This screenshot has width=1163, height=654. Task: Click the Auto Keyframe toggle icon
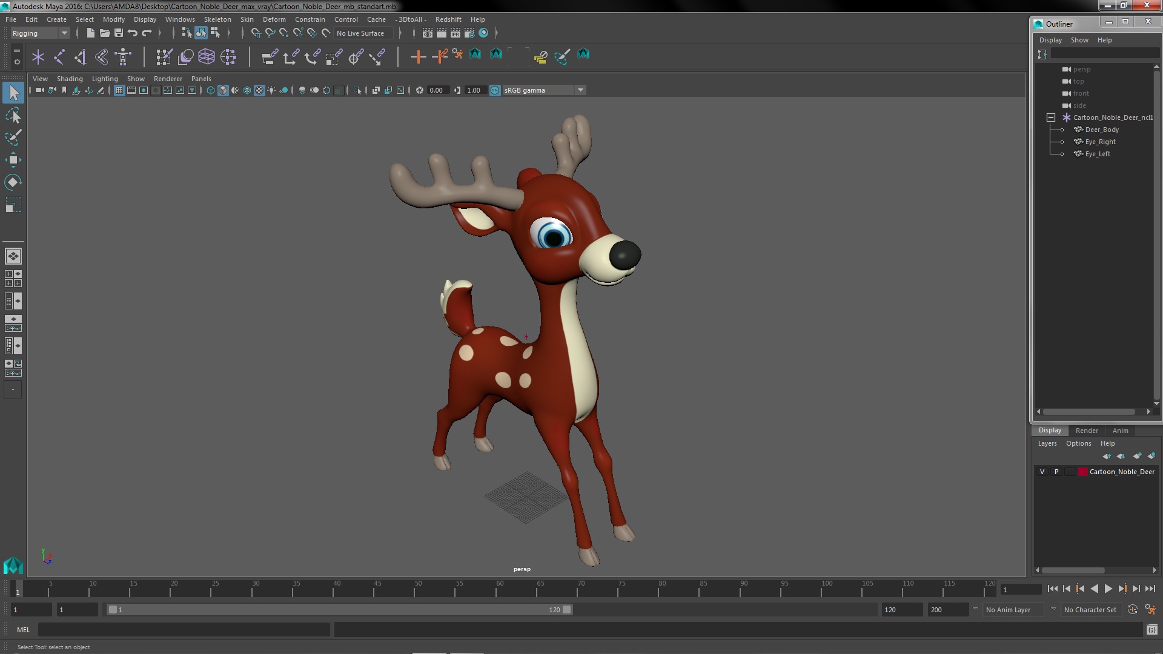pyautogui.click(x=1133, y=610)
